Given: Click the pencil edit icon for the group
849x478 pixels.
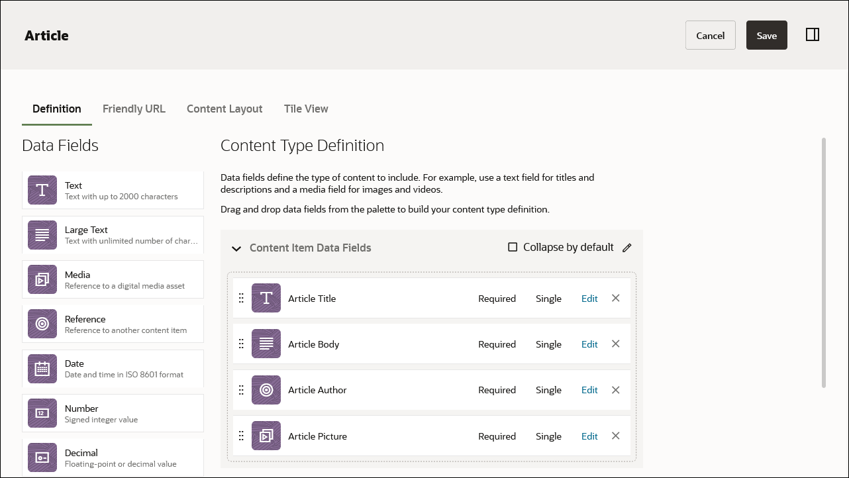Looking at the screenshot, I should (x=627, y=248).
